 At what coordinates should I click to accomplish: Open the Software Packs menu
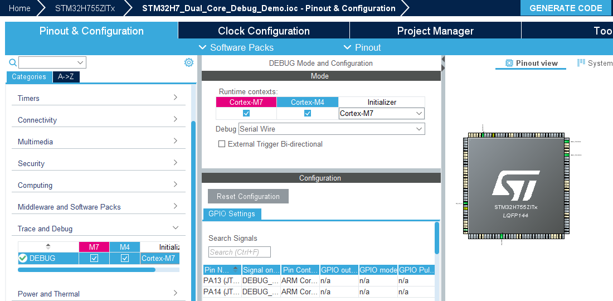pos(236,47)
